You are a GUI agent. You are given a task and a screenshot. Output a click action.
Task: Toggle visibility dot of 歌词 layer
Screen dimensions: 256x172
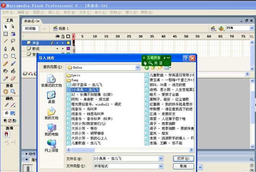57,49
